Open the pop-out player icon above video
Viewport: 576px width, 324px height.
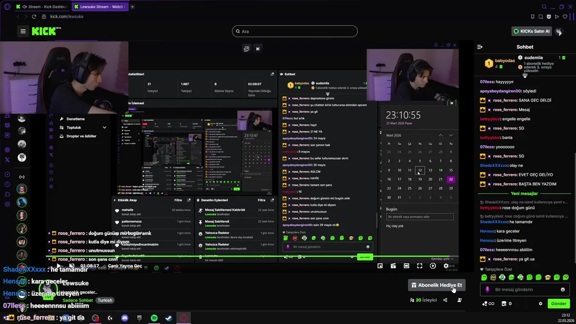point(246,49)
